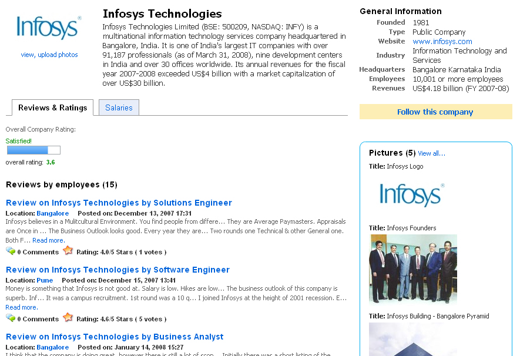Expand Read more in Solutions Engineer review
The height and width of the screenshot is (356, 520).
48,240
